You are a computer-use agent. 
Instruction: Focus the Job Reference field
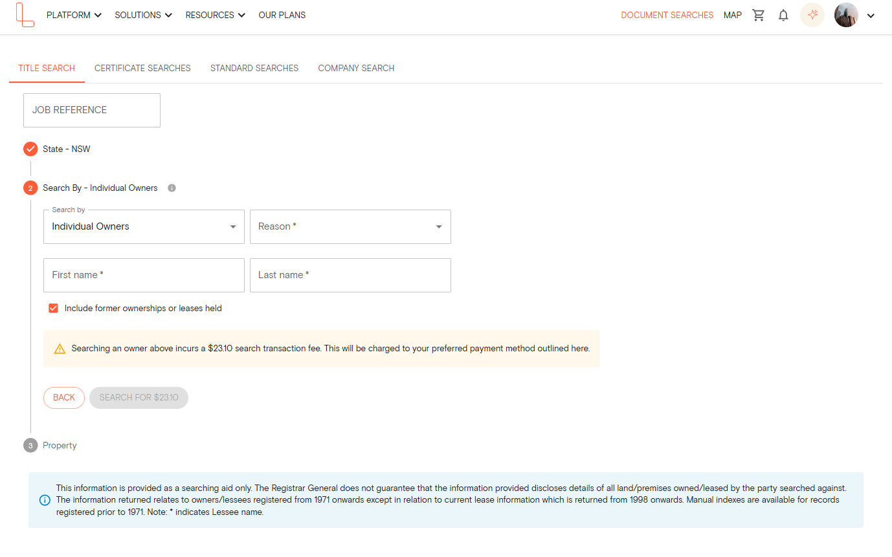coord(92,110)
